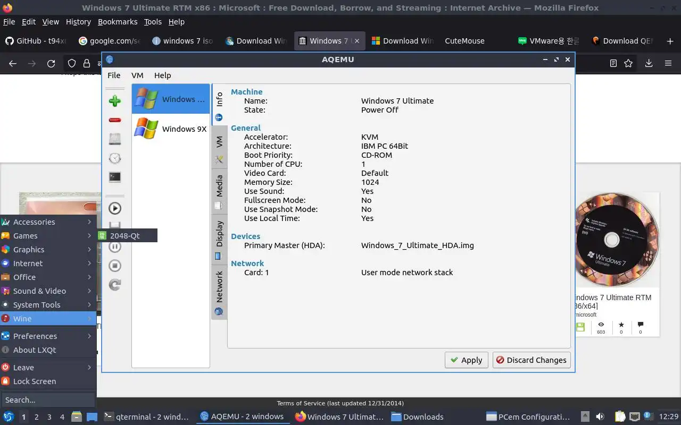This screenshot has width=681, height=425.
Task: Select the Windows 9X virtual machine
Action: (171, 129)
